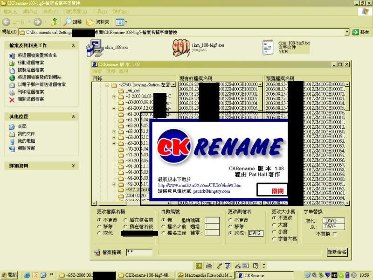Select the ckrn_108.exe file icon

(95, 48)
